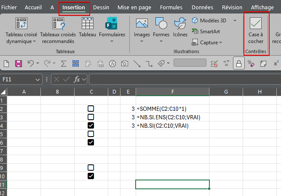Open the Capture screenshot tool
The width and height of the screenshot is (281, 196).
click(207, 43)
